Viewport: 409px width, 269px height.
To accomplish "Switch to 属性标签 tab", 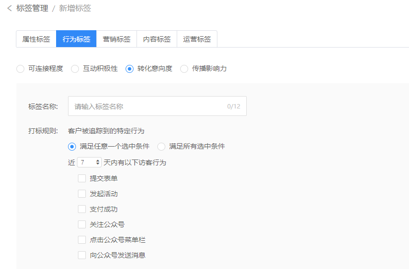I will pyautogui.click(x=36, y=39).
